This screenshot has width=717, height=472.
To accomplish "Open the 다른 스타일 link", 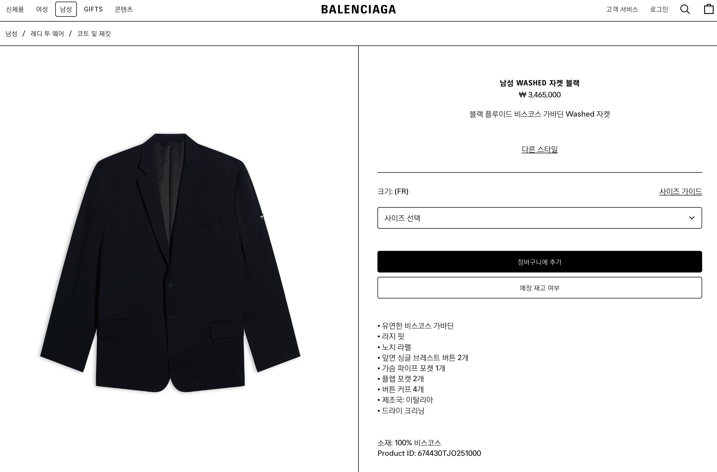I will tap(540, 149).
